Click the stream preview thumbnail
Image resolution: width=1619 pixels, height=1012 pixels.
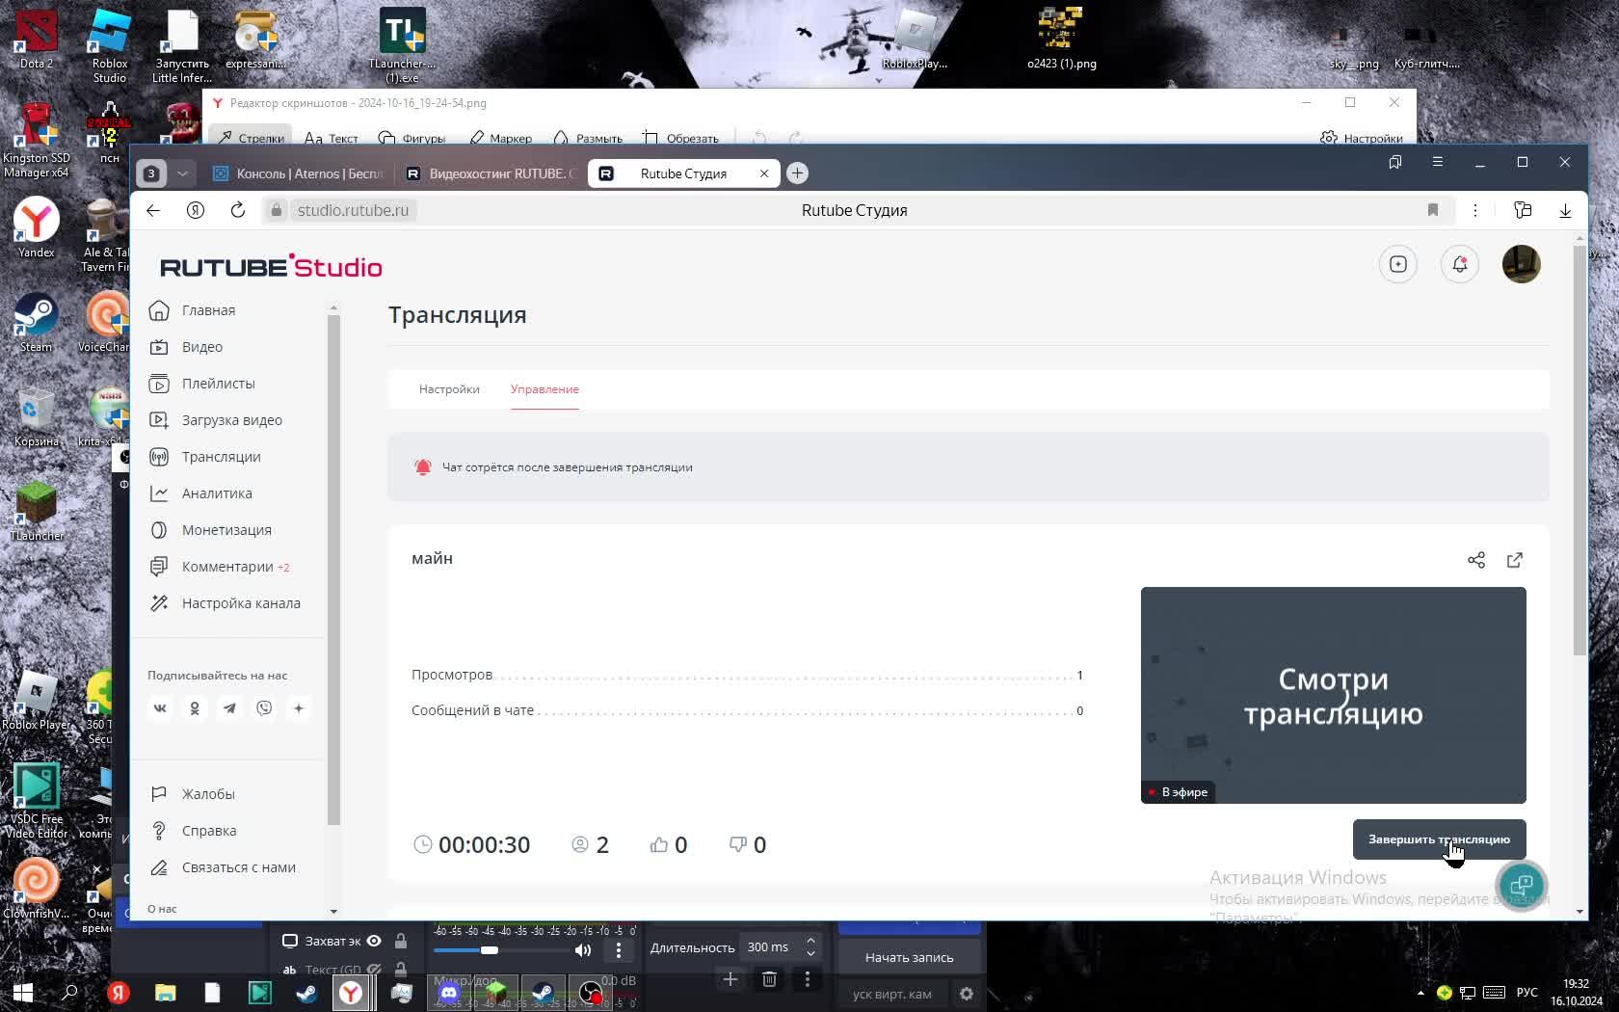point(1334,695)
